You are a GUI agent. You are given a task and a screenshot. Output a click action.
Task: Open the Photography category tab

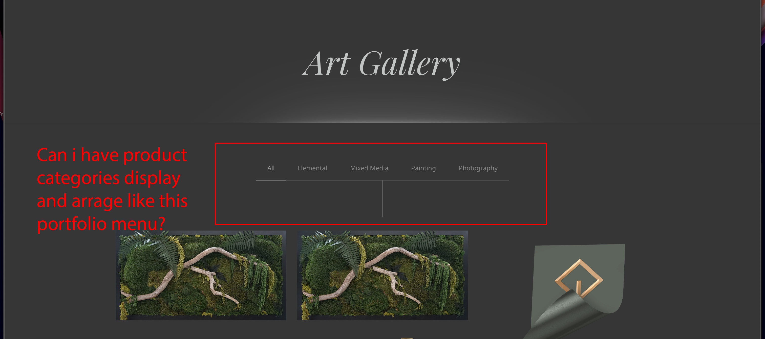click(x=478, y=168)
